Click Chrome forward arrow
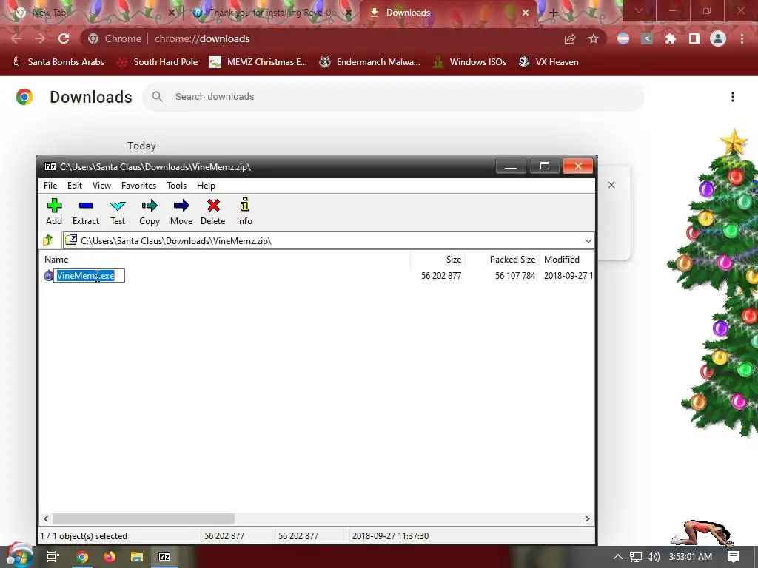Screen dimensions: 758x568 pos(40,38)
